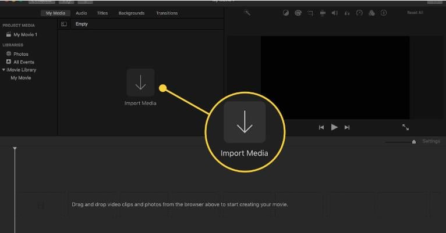
Task: Open noise reduction and equalizer icon
Action: click(x=347, y=13)
